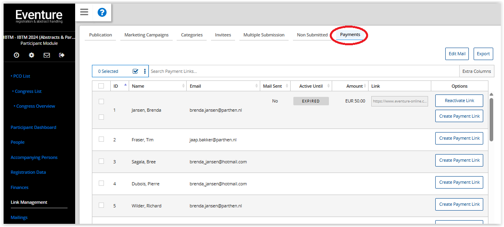Open the help question mark icon

102,12
